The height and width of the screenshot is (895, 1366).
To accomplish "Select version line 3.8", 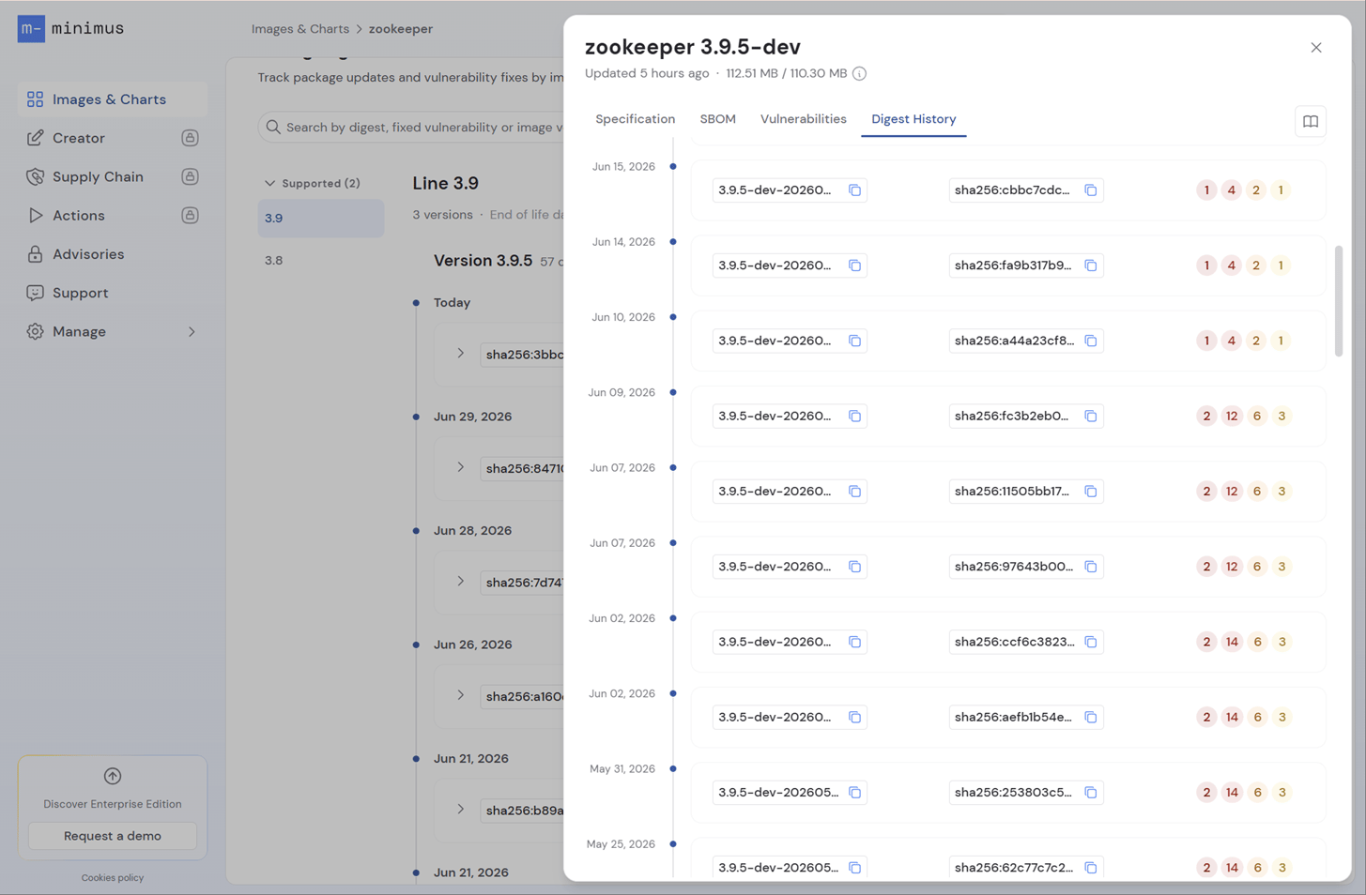I will tap(320, 261).
